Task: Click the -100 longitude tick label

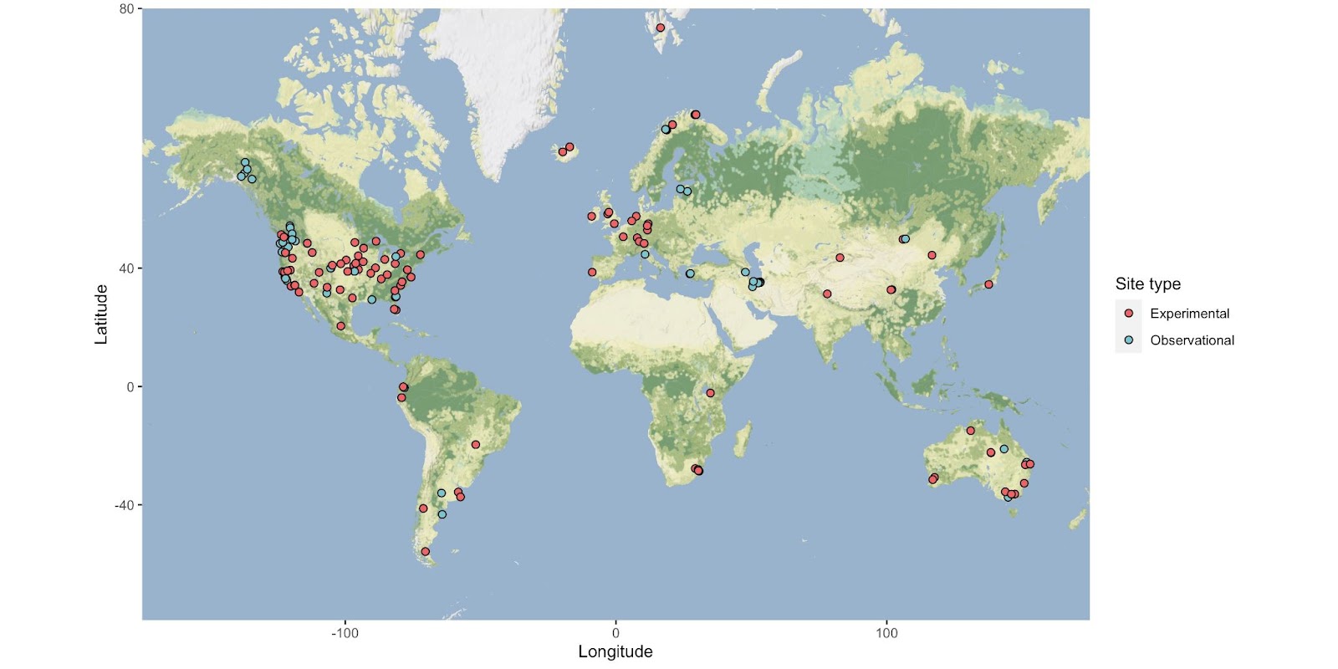Action: pos(345,633)
